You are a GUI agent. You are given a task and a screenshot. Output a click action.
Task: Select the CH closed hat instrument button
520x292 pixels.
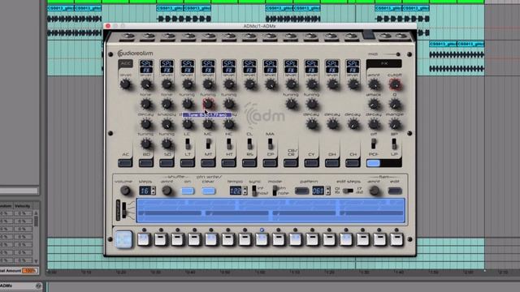[353, 163]
